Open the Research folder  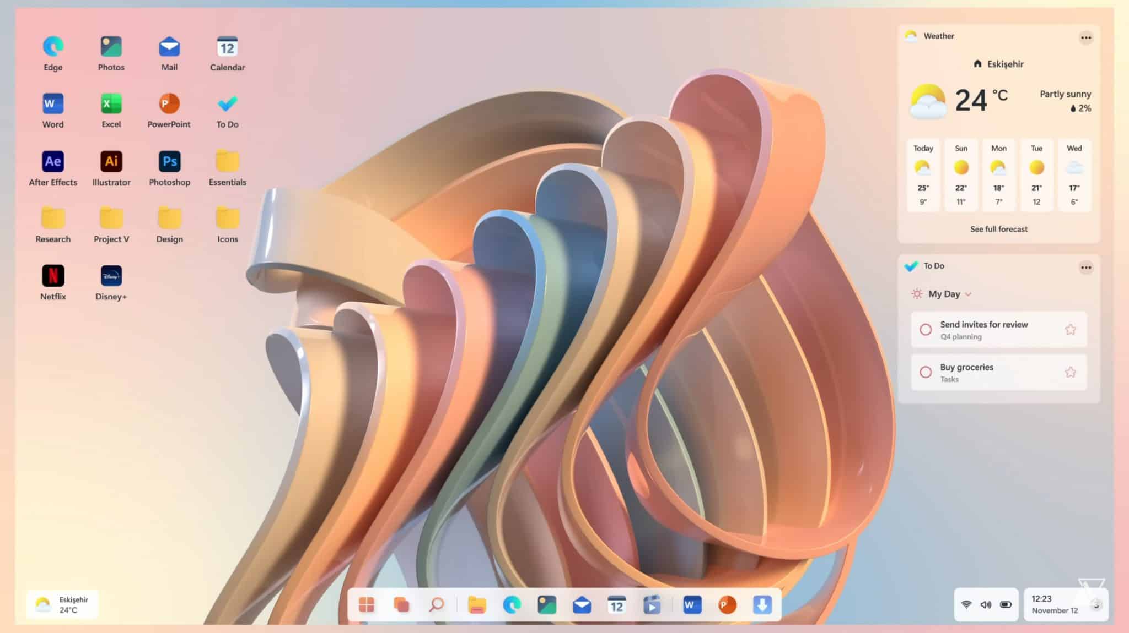(x=53, y=219)
